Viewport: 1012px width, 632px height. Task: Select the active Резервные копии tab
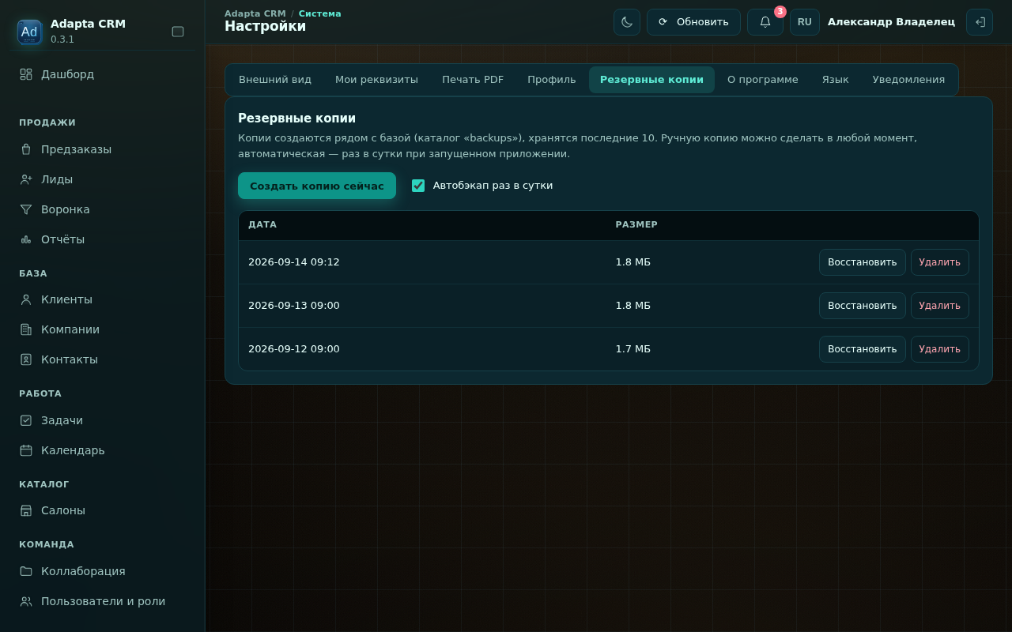651,80
